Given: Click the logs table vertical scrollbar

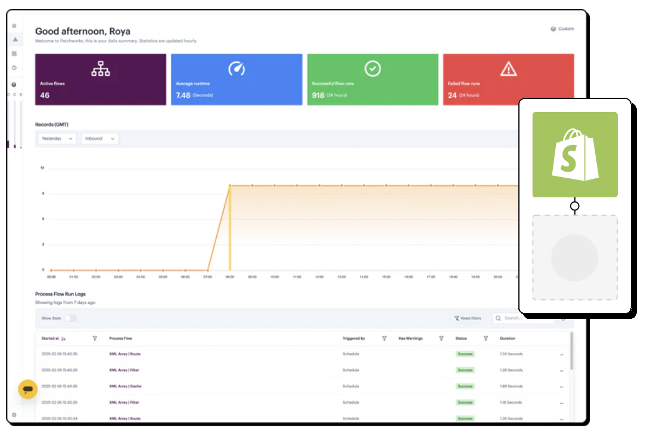Looking at the screenshot, I should (571, 351).
